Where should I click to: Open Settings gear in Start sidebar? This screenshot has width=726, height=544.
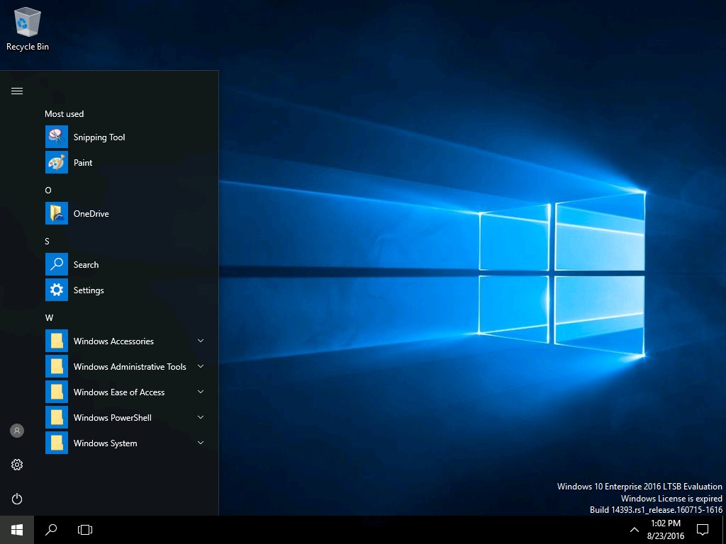(17, 465)
